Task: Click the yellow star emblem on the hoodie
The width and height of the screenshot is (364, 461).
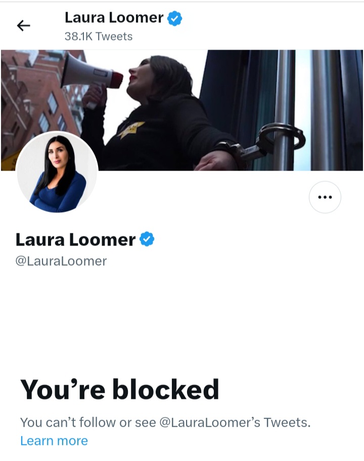Action: pos(131,130)
